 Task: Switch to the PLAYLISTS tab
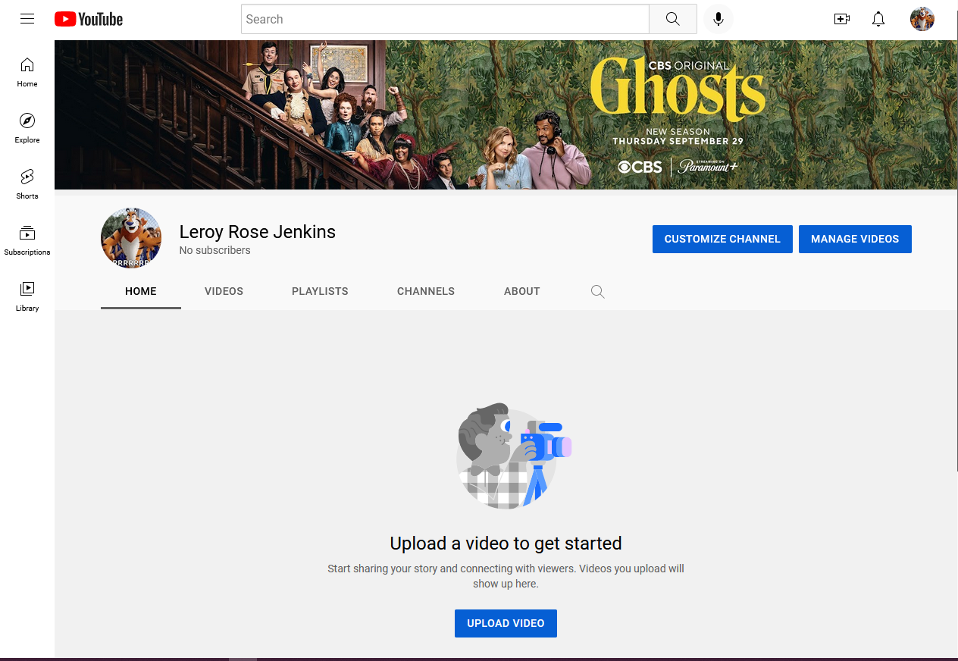coord(320,291)
